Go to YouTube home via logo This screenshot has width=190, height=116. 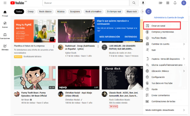[x=17, y=3]
